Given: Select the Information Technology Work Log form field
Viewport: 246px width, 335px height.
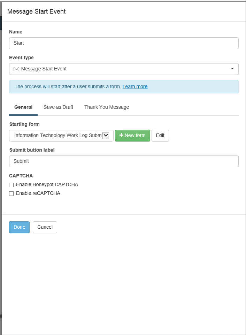Looking at the screenshot, I should pos(61,136).
